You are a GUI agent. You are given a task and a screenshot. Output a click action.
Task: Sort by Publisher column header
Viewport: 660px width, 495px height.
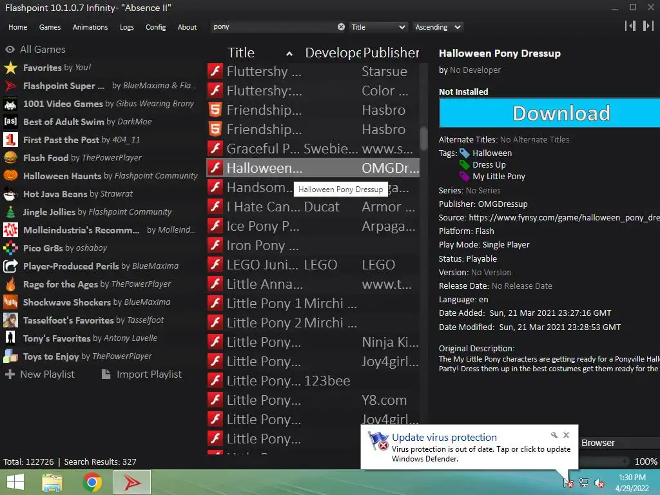[391, 53]
